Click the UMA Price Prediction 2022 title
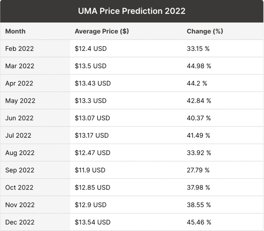Screen dimensions: 264x231 click(132, 11)
